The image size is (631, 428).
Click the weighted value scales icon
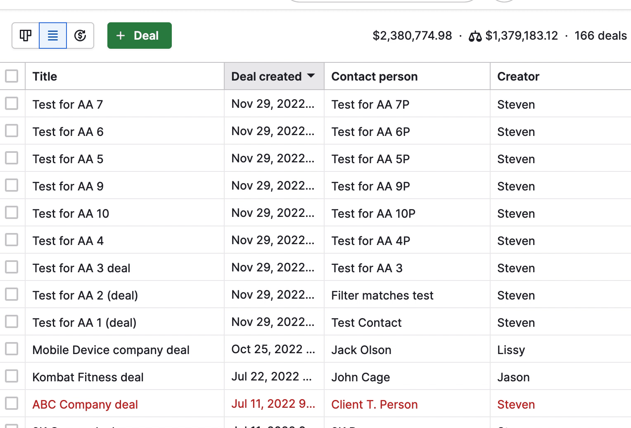(x=475, y=36)
